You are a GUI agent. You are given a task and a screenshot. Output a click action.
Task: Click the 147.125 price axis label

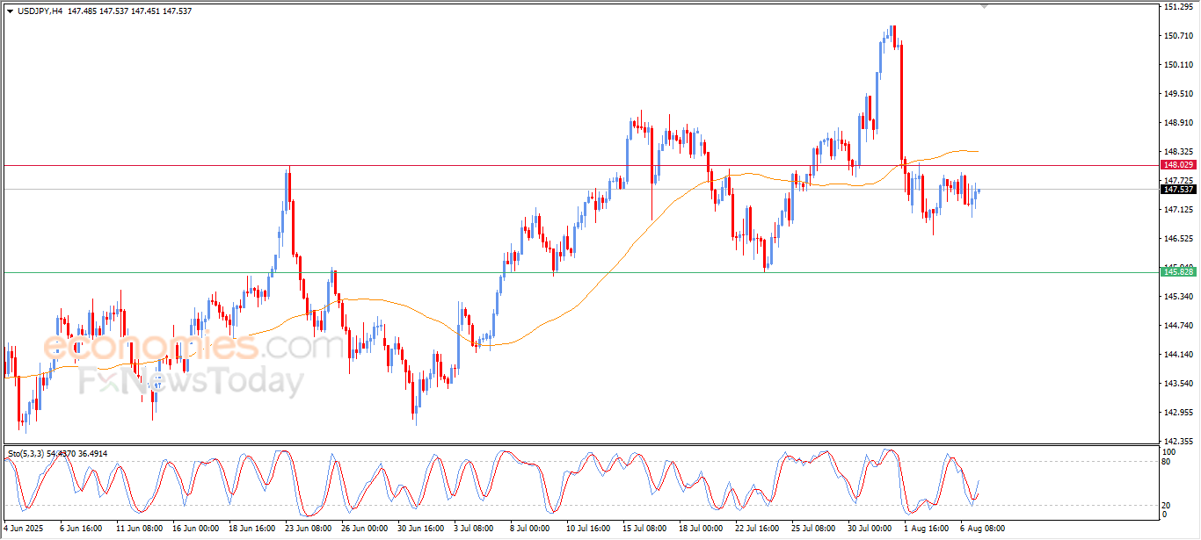[x=1178, y=210]
